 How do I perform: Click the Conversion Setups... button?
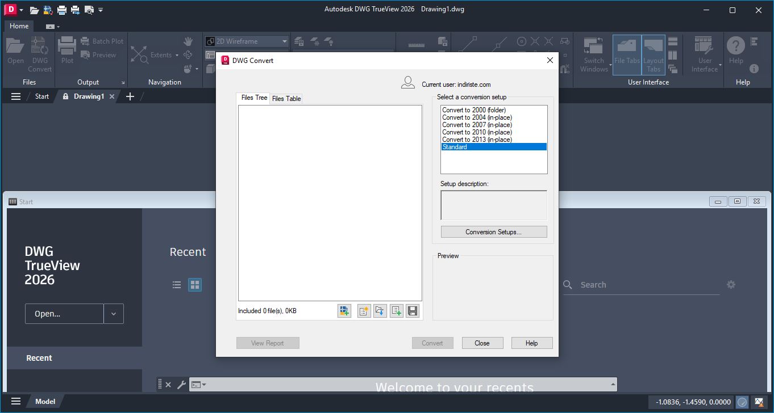[493, 232]
